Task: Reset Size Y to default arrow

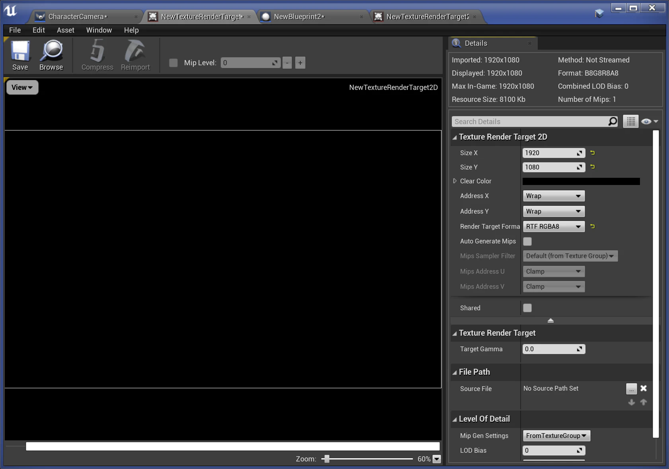Action: coord(592,167)
